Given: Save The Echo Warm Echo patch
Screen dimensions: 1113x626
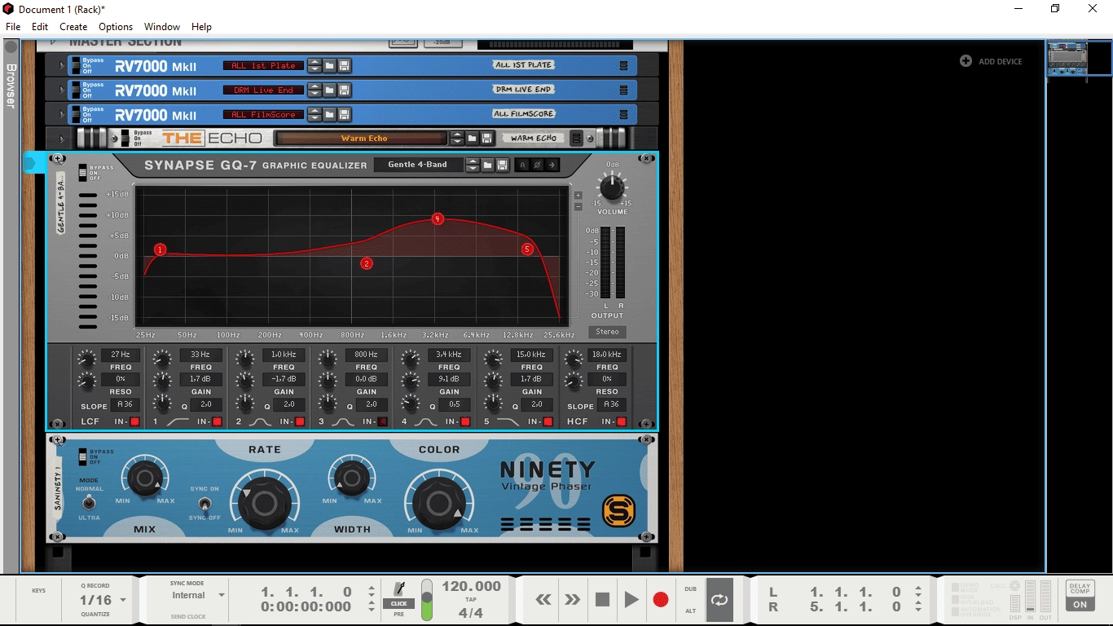Looking at the screenshot, I should (x=486, y=139).
